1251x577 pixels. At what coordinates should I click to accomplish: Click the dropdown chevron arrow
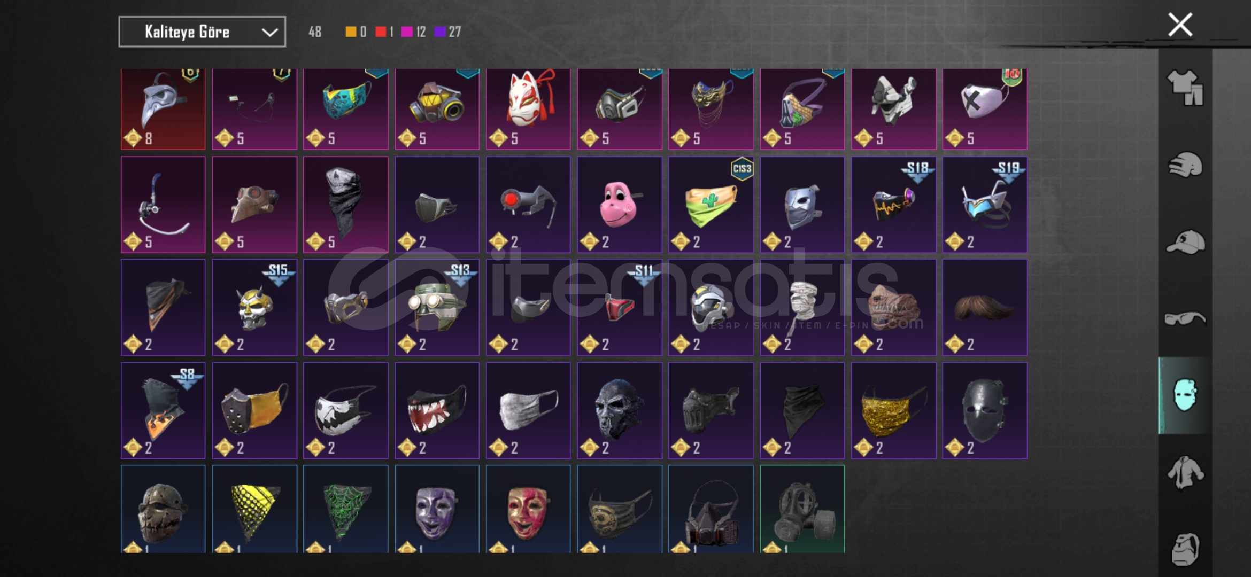coord(269,33)
